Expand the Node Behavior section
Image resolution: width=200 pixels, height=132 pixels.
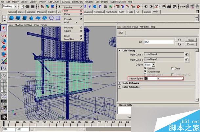click(x=119, y=83)
